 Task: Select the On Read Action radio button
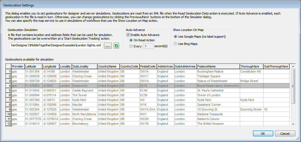pyautogui.click(x=131, y=40)
